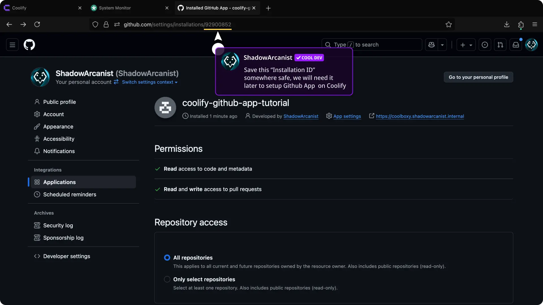Open Scheduled reminders in the sidebar

pos(70,194)
